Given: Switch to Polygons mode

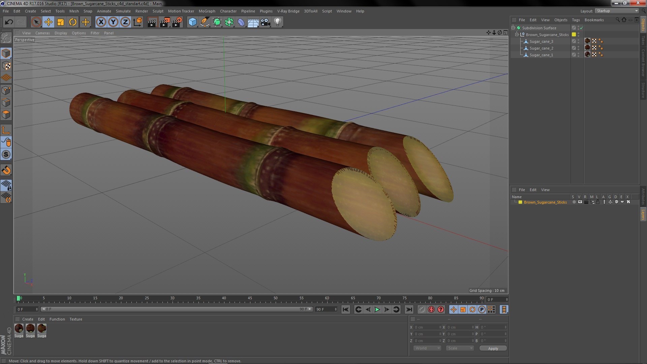Looking at the screenshot, I should 6,115.
